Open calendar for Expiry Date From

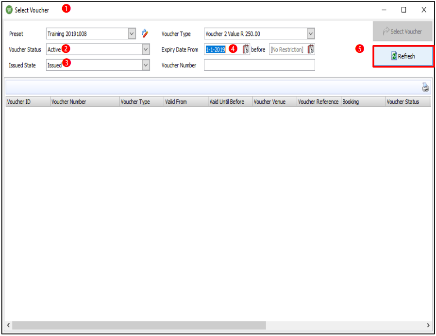click(x=246, y=49)
